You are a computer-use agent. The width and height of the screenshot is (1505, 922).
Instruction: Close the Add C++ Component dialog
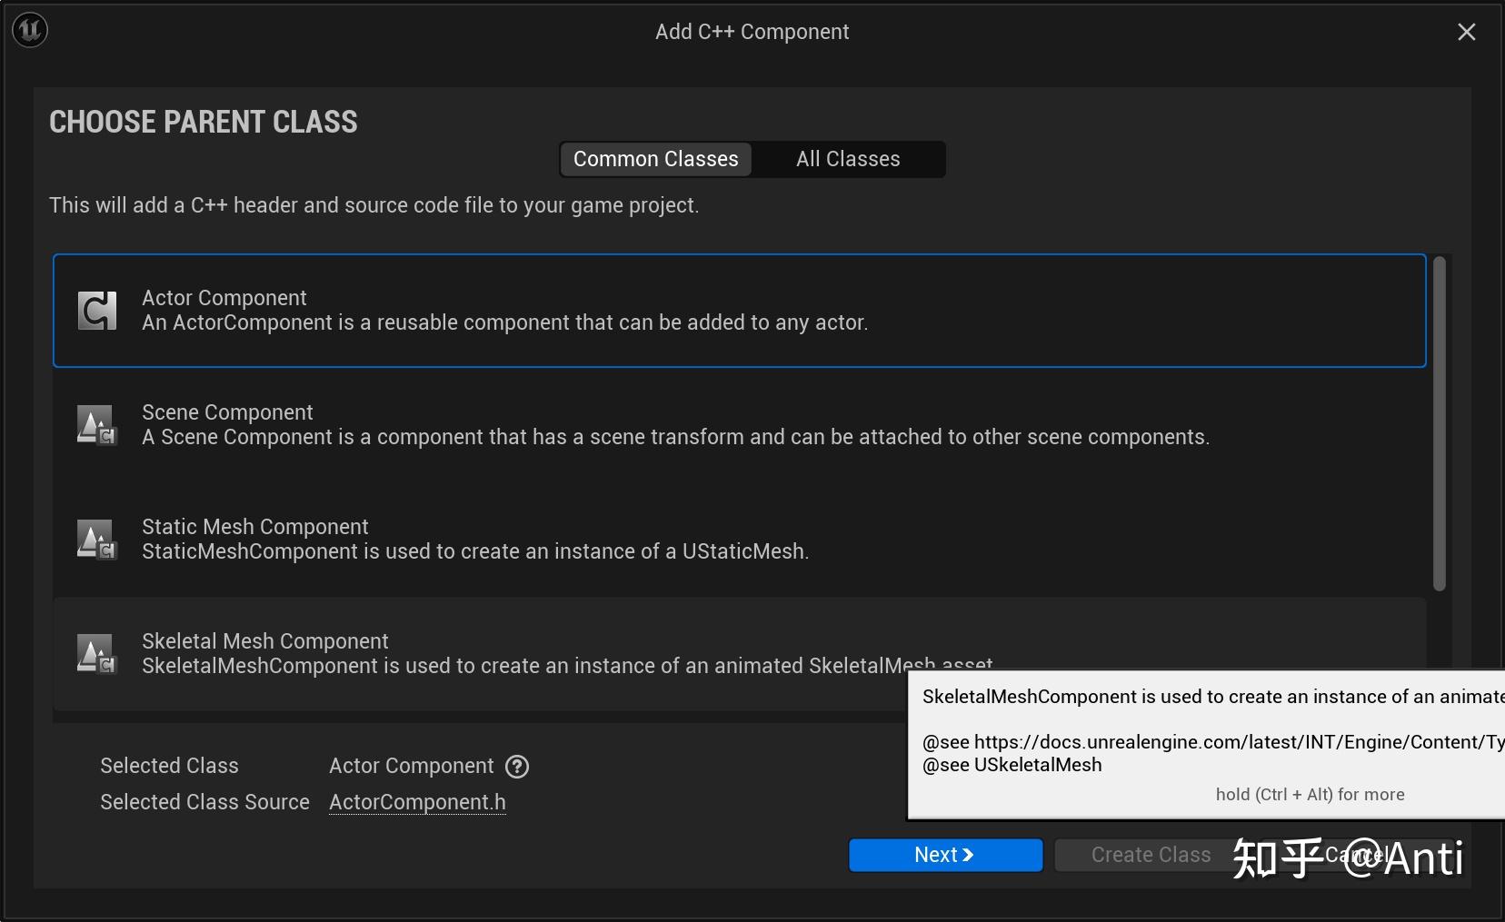pyautogui.click(x=1466, y=32)
